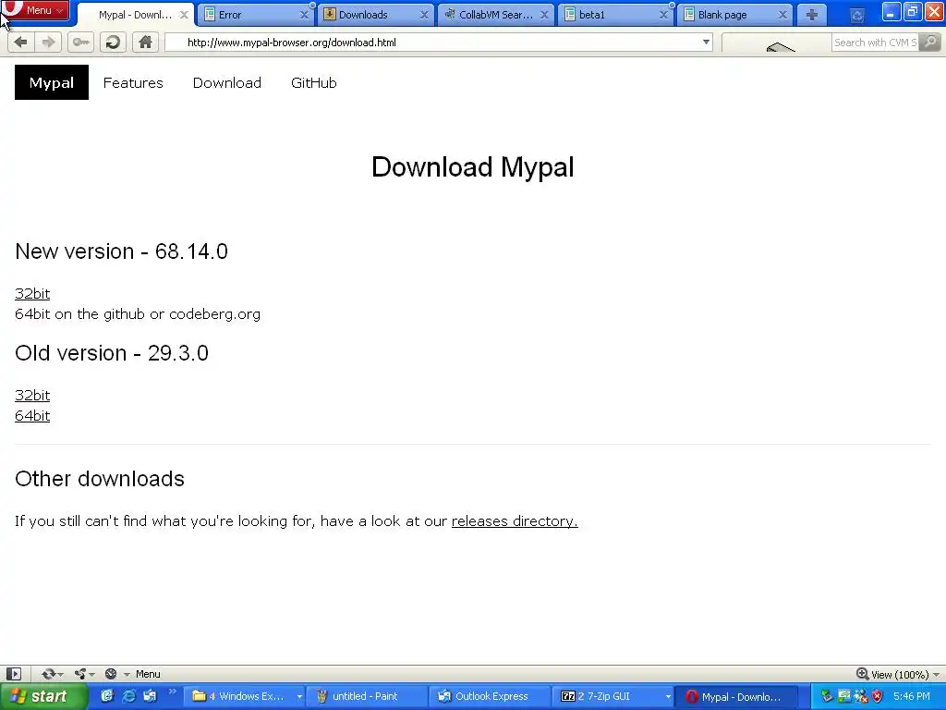This screenshot has height=710, width=946.
Task: Open a new tab with the plus button
Action: 811,15
